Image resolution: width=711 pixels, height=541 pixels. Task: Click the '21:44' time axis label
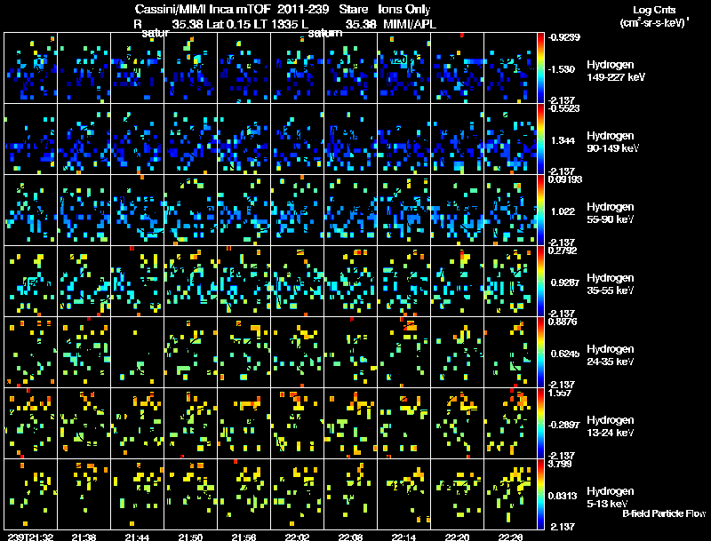[137, 537]
